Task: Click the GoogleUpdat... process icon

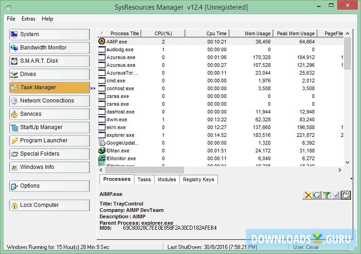Action: point(101,143)
